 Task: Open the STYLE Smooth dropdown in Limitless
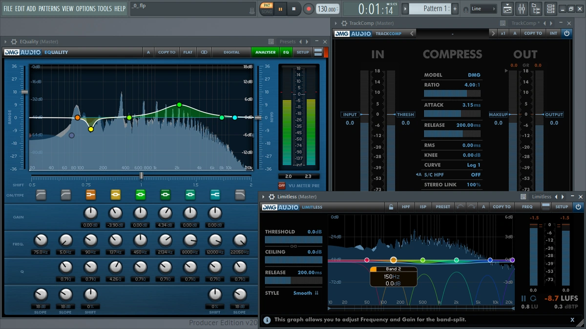pyautogui.click(x=306, y=293)
